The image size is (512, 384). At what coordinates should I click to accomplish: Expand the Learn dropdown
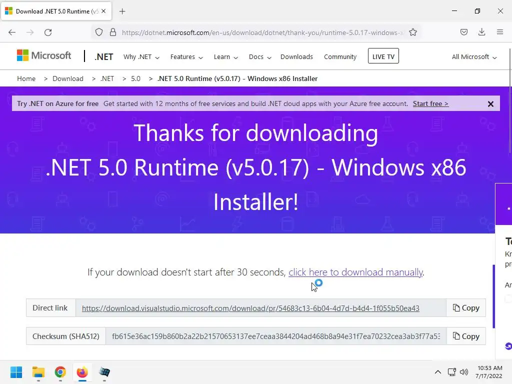[x=225, y=57]
